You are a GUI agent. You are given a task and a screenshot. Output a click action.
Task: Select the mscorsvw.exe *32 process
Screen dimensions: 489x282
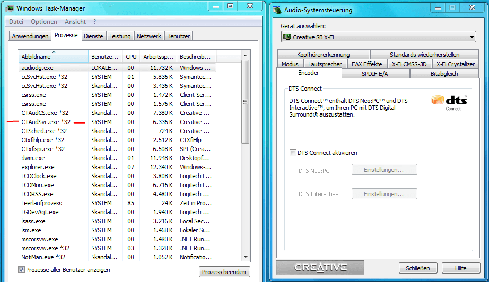tap(117, 249)
